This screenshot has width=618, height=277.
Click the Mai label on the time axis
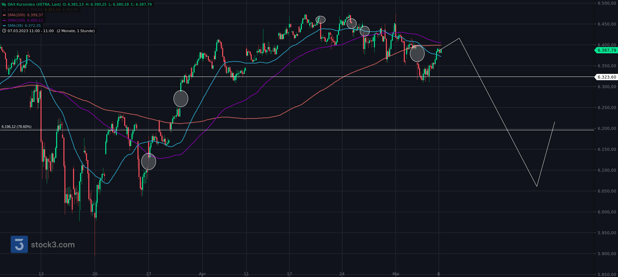pyautogui.click(x=396, y=274)
